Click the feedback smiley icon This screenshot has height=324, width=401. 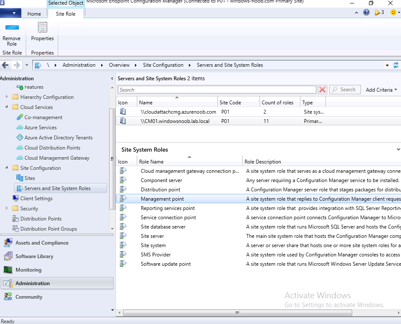[393, 12]
